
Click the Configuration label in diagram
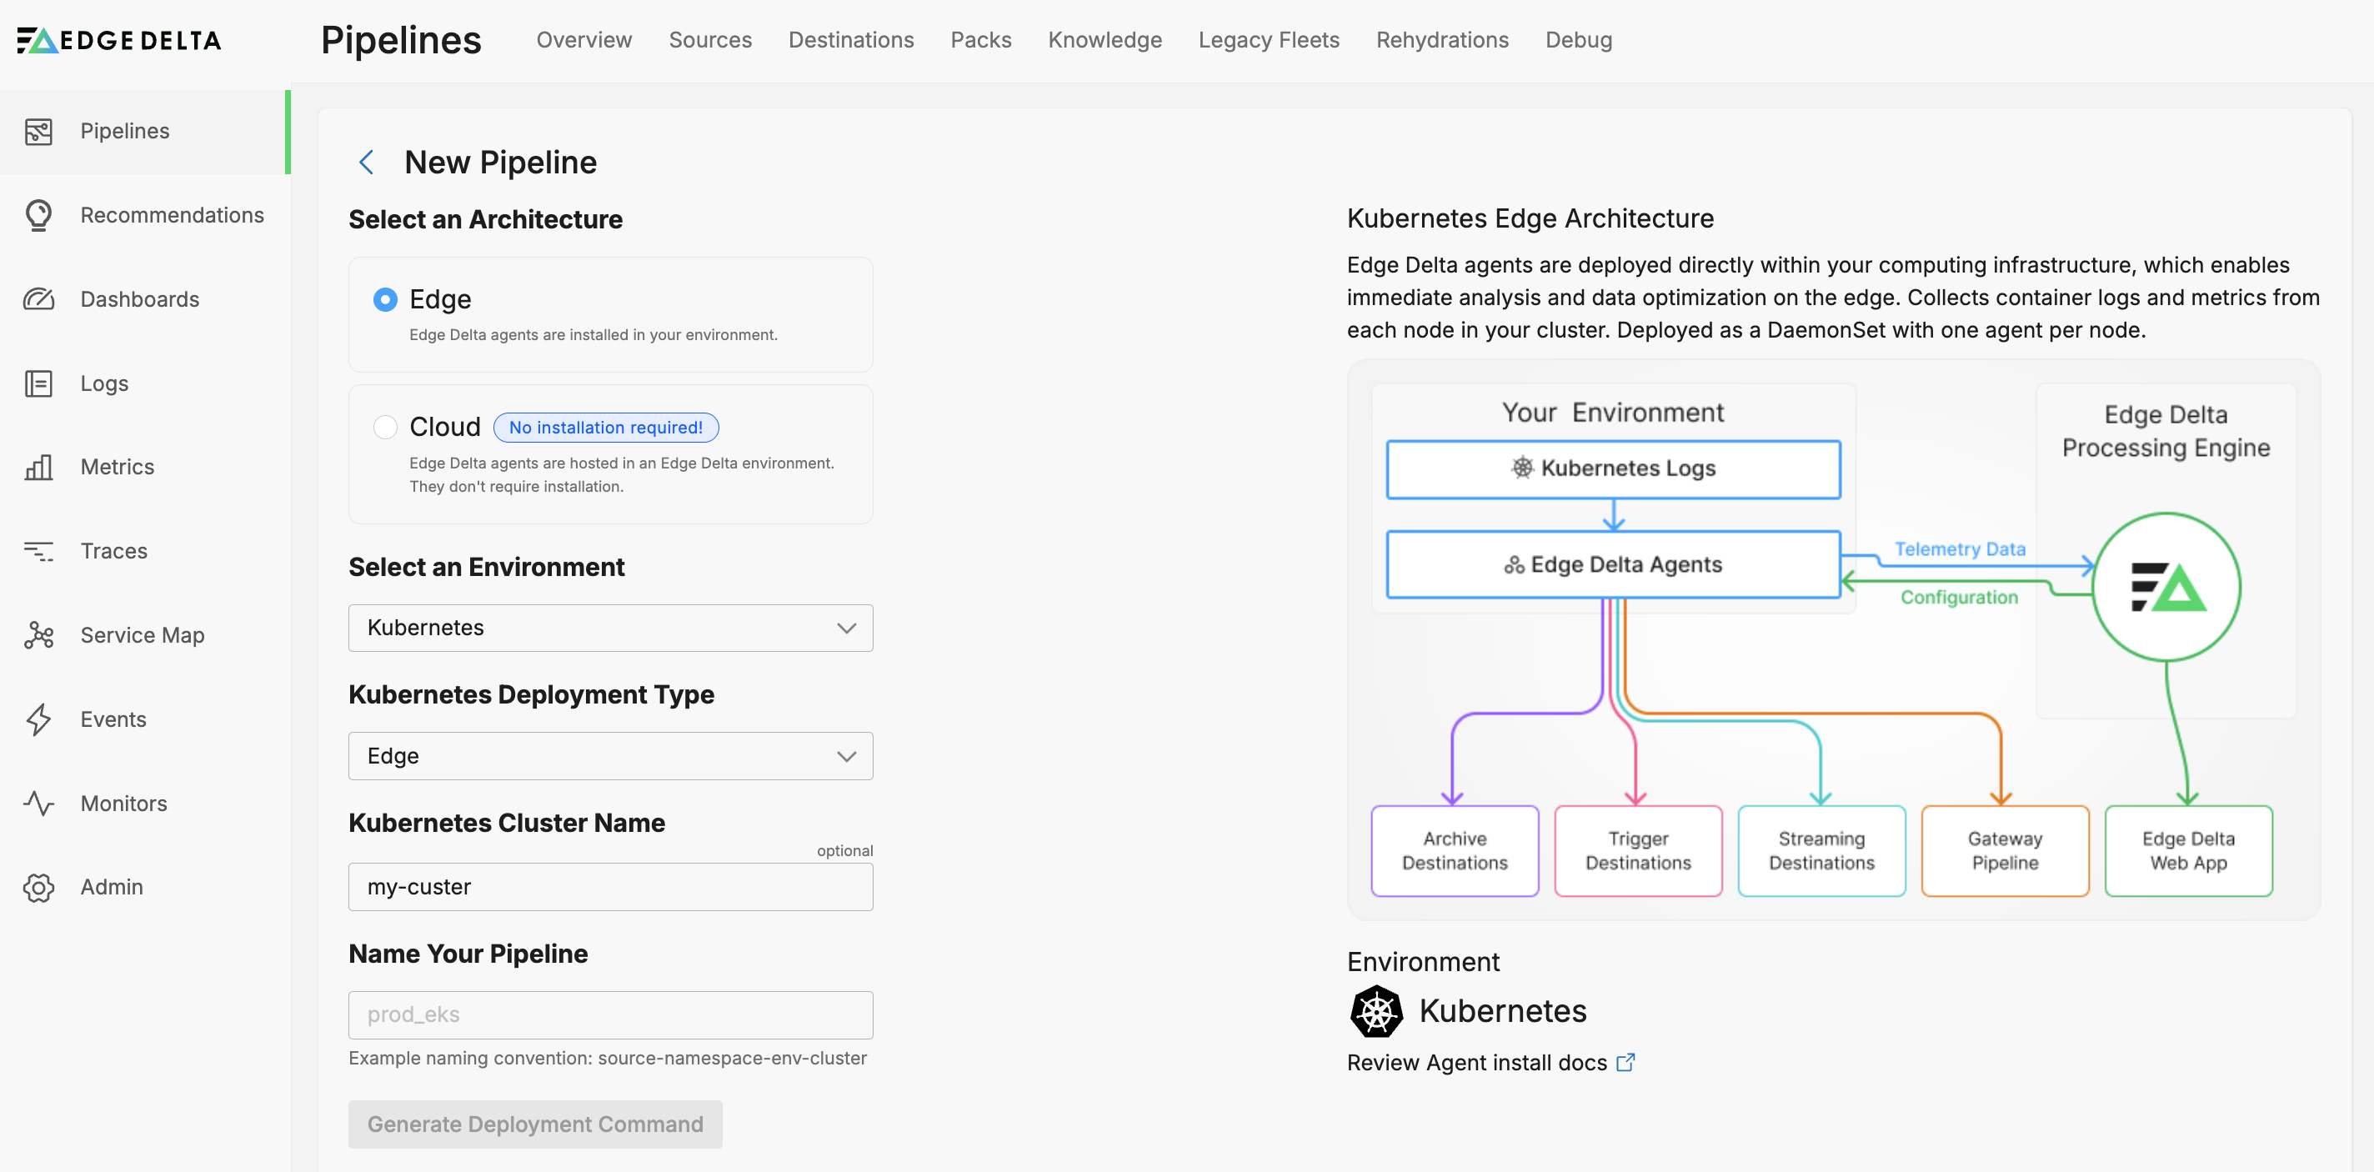pos(1958,597)
